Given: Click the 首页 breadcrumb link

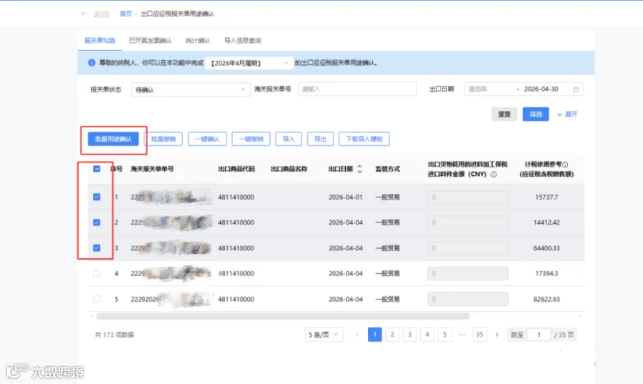Looking at the screenshot, I should click(126, 14).
